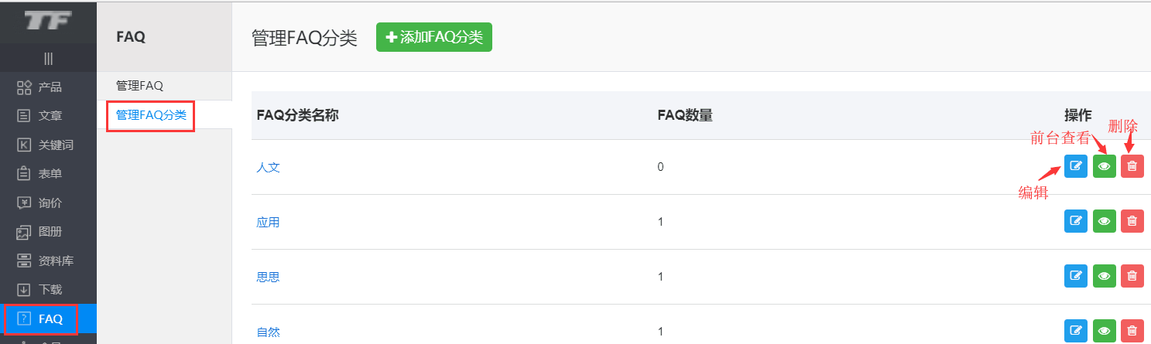View 人文 category on the front end
The image size is (1151, 344).
(1104, 166)
